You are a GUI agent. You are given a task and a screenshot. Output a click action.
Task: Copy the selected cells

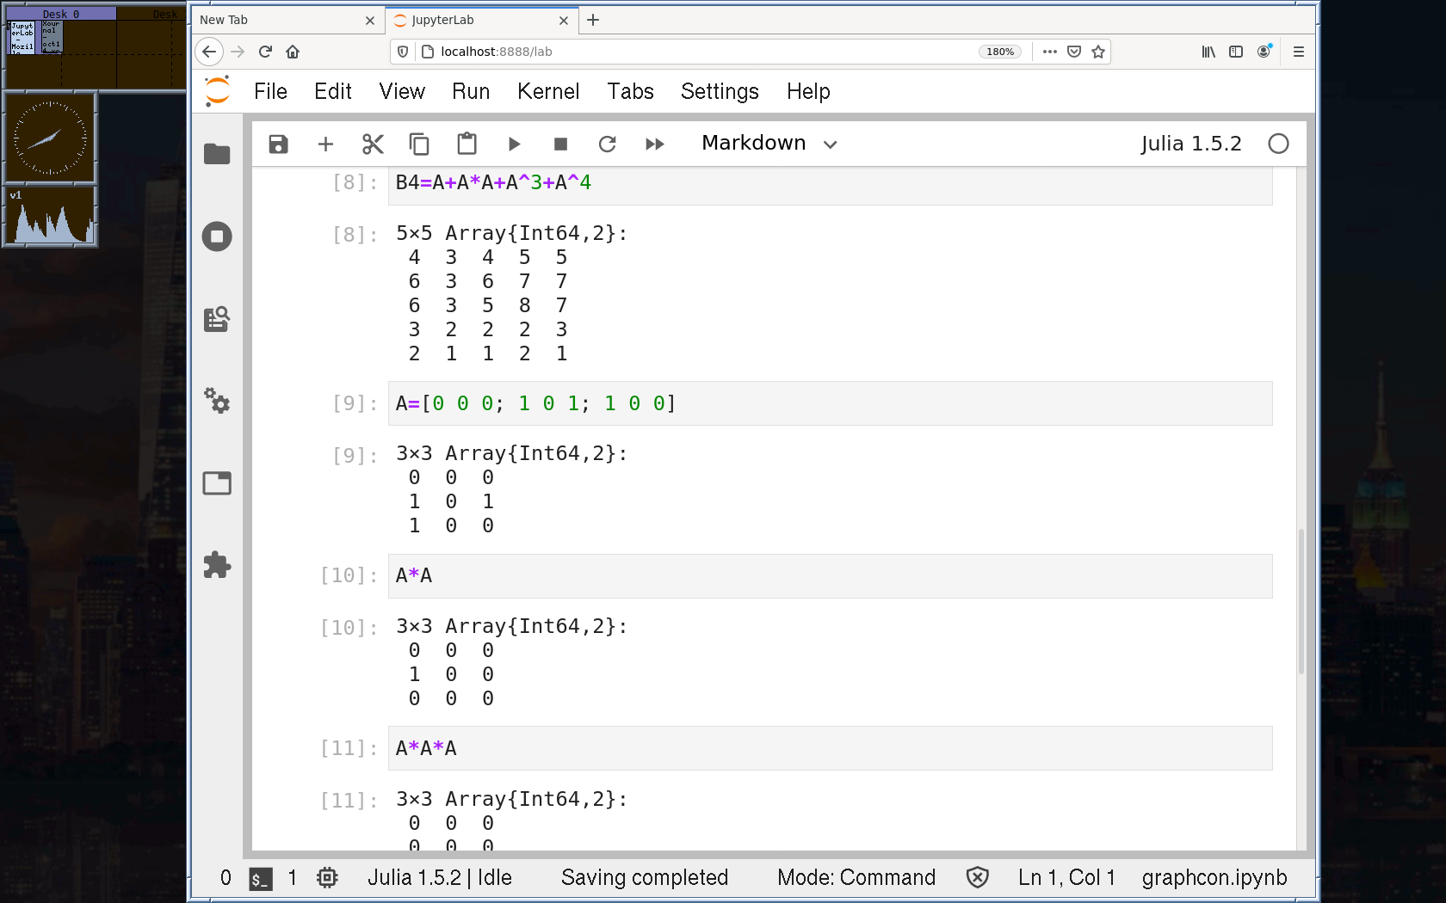tap(419, 144)
